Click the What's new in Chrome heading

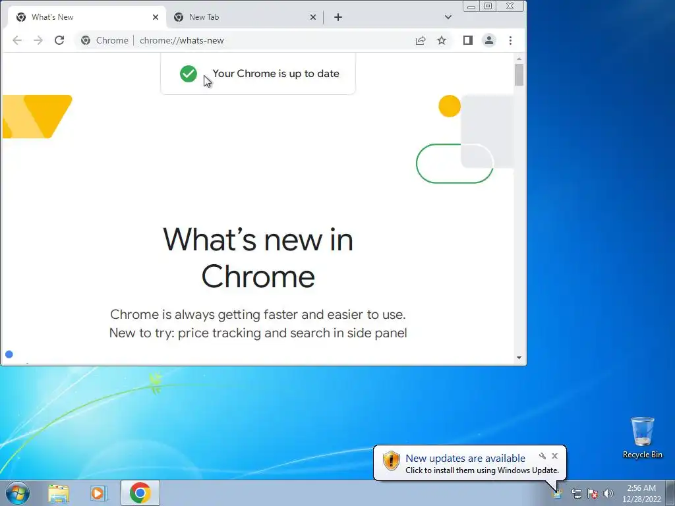coord(258,258)
